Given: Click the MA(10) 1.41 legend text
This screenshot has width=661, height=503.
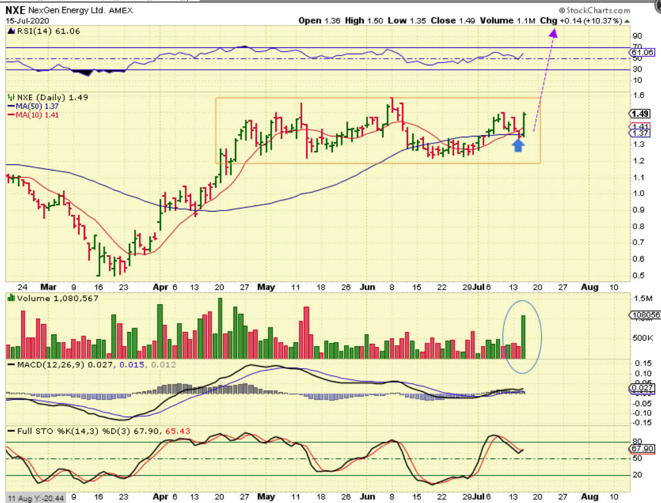Looking at the screenshot, I should pyautogui.click(x=37, y=115).
